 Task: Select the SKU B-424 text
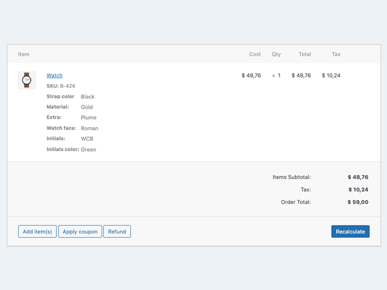61,86
